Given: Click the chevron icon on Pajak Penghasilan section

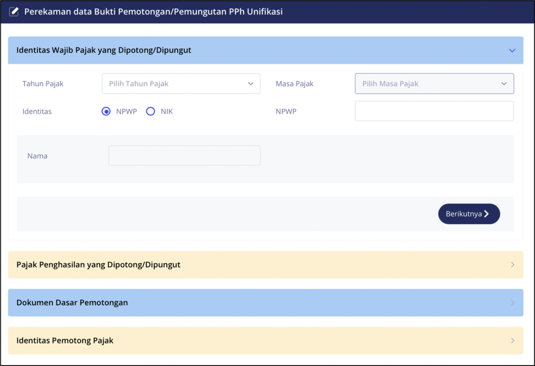Looking at the screenshot, I should coord(512,265).
